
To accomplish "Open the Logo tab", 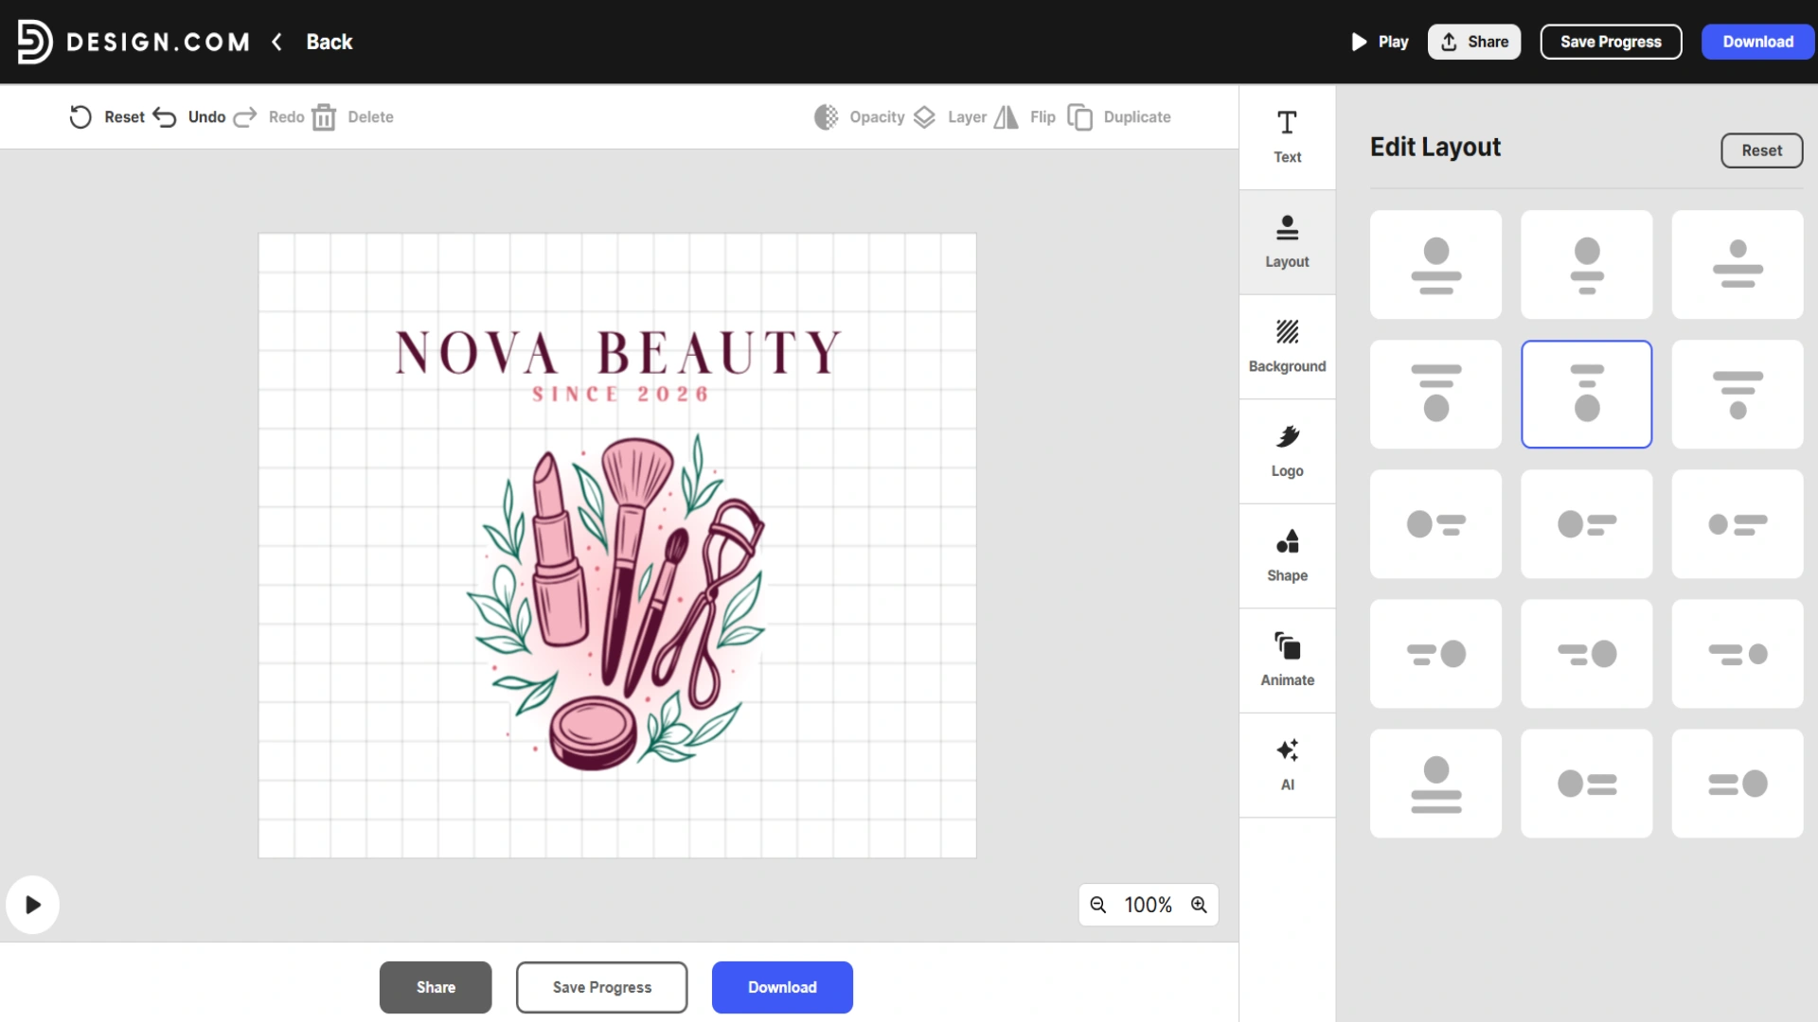I will coord(1287,451).
